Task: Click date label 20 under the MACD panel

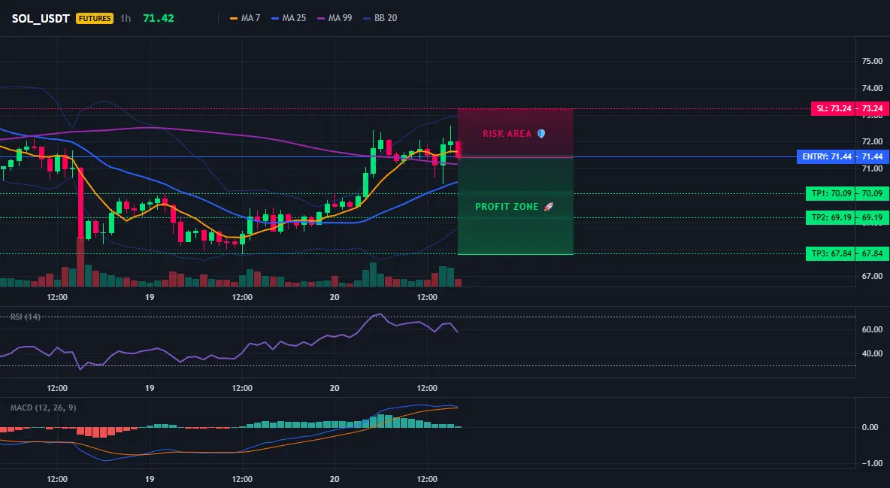Action: pyautogui.click(x=335, y=479)
